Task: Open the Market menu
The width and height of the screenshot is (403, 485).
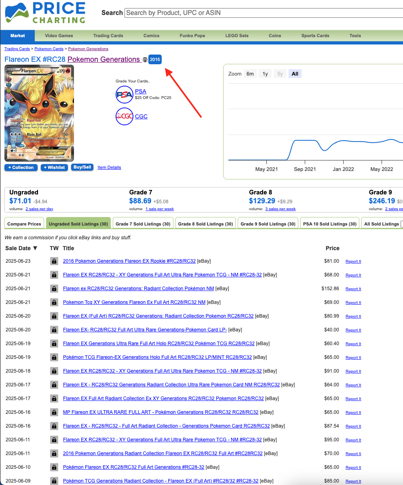Action: click(x=18, y=36)
